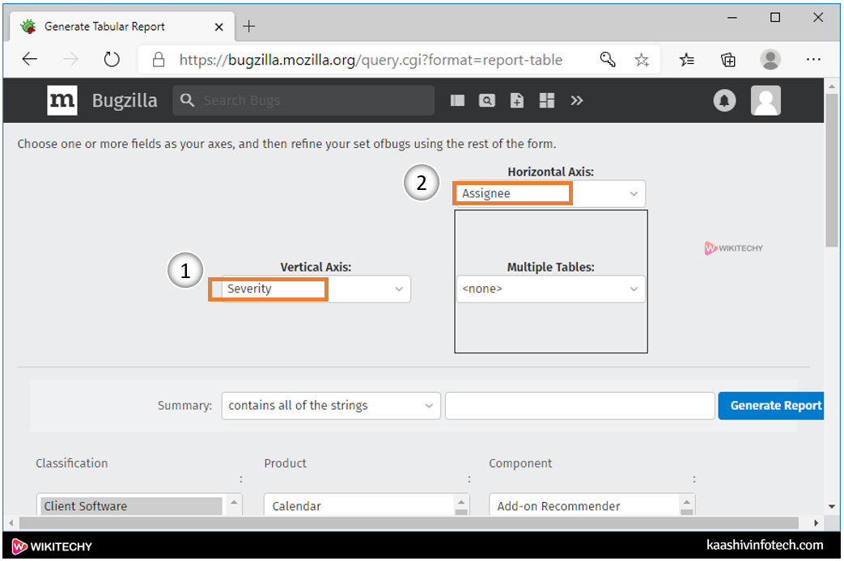This screenshot has width=844, height=561.
Task: Click the Bugzilla home link
Action: pos(125,100)
